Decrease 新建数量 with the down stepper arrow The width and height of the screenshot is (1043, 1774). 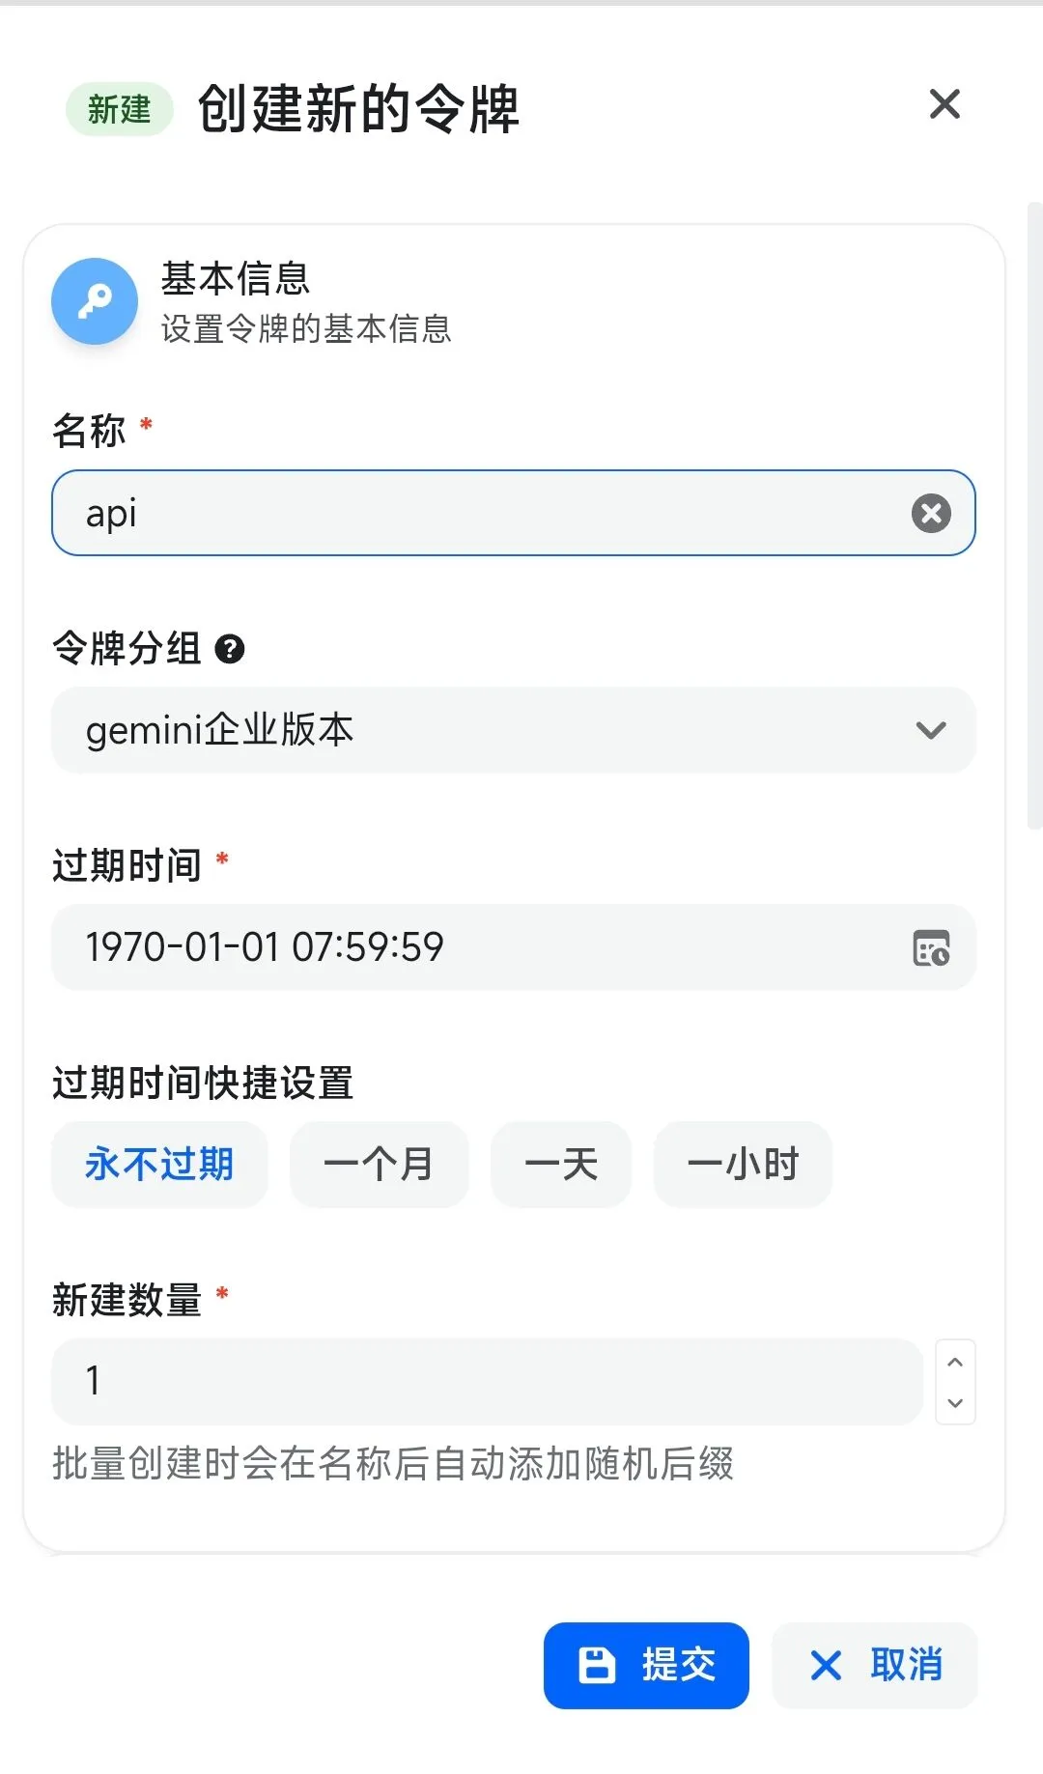[955, 1403]
